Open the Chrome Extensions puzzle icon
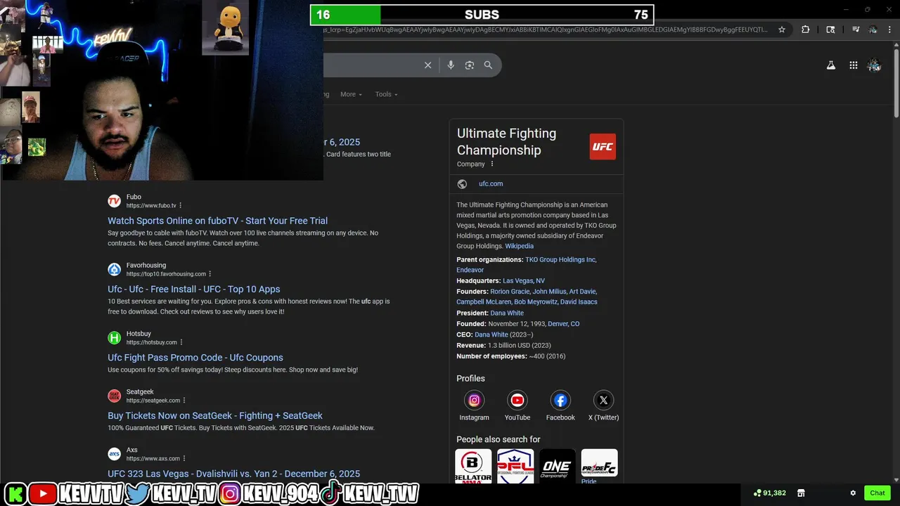900x506 pixels. coord(806,30)
